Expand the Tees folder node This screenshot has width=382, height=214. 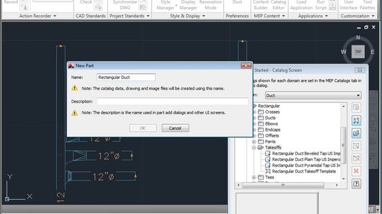point(254,177)
